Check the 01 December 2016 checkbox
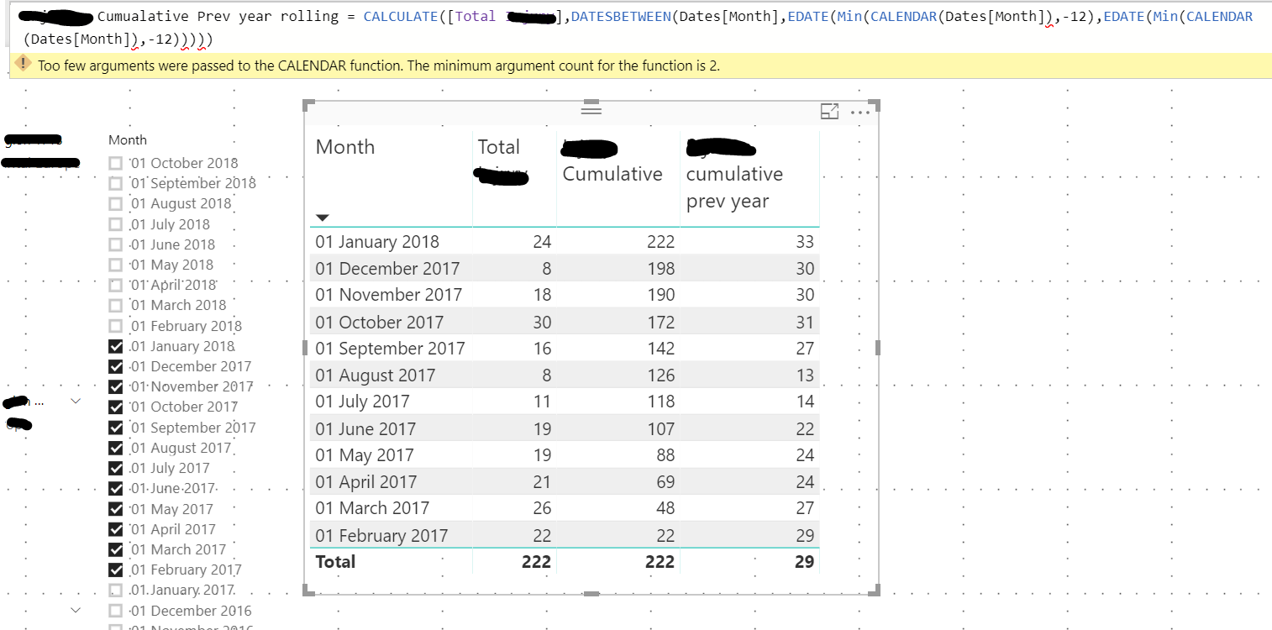The width and height of the screenshot is (1272, 630). [116, 611]
